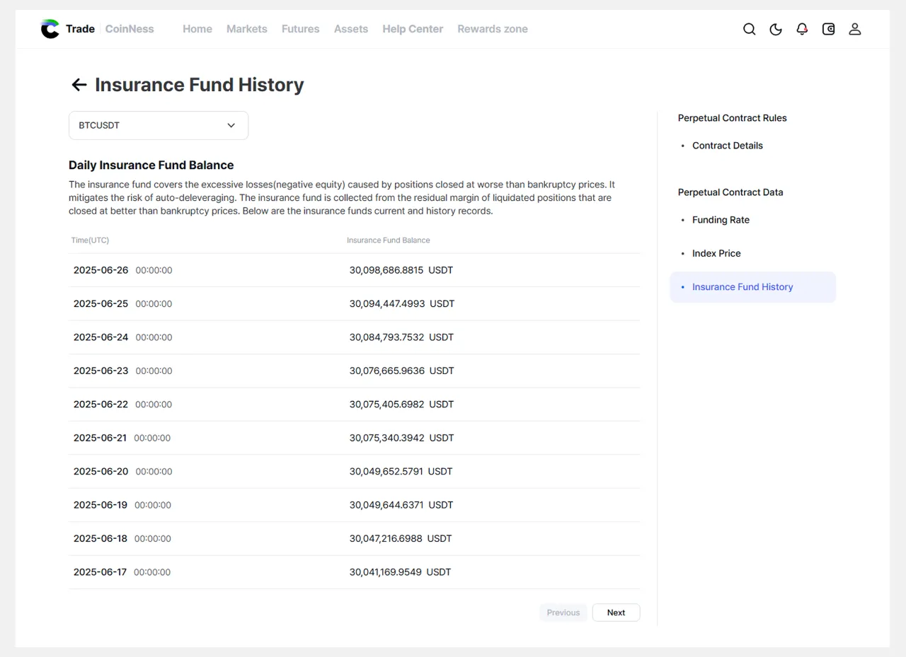
Task: Toggle dark mode moon icon
Action: pos(776,29)
